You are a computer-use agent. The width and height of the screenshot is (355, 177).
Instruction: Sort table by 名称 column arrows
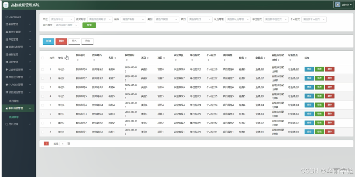coord(115,58)
